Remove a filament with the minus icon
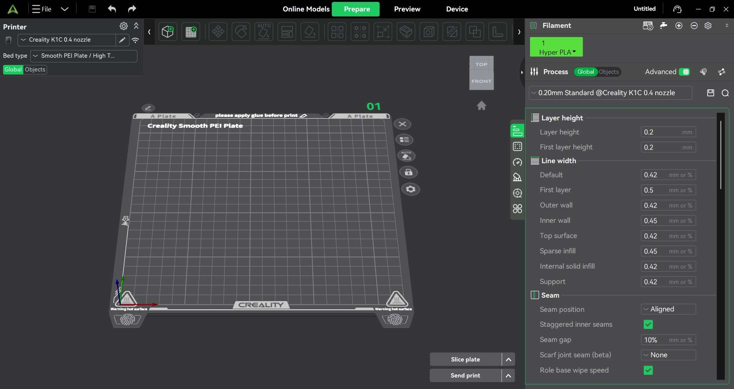The height and width of the screenshot is (389, 734). pos(694,26)
